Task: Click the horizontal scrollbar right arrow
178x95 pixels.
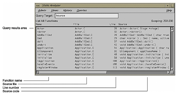Action: click(x=169, y=72)
